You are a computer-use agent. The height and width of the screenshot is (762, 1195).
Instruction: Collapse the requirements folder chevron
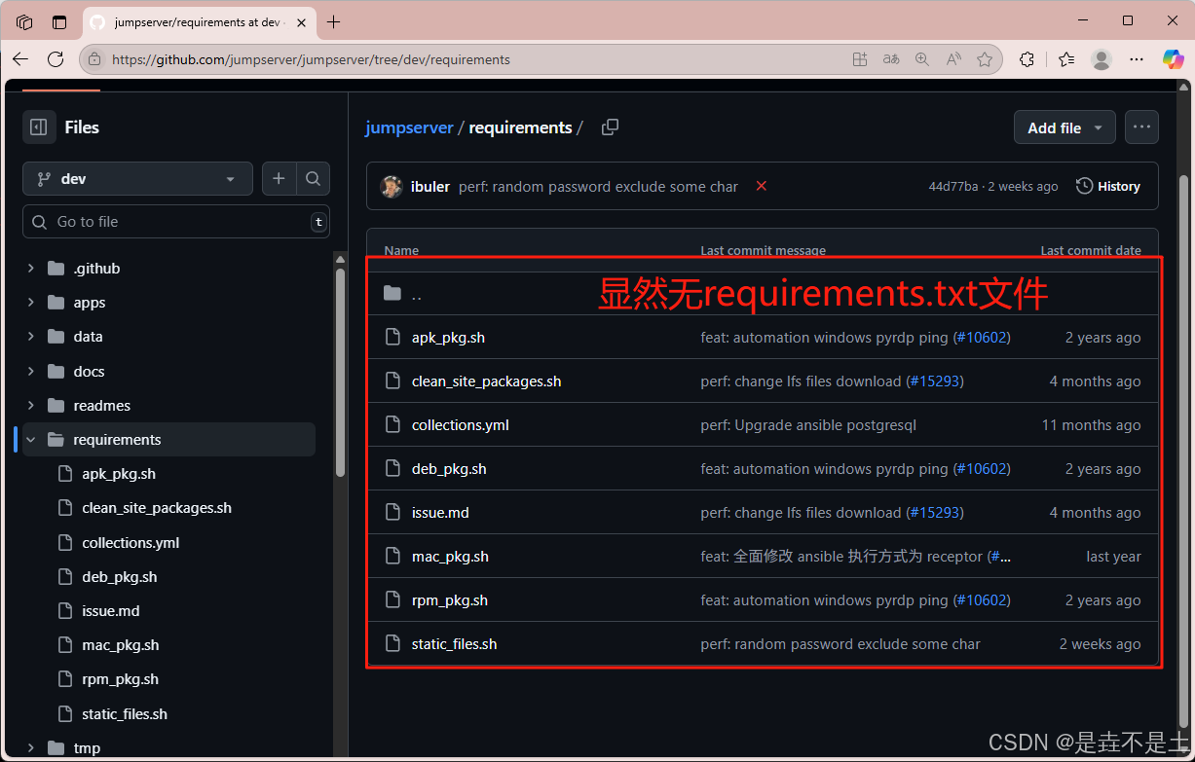click(31, 440)
